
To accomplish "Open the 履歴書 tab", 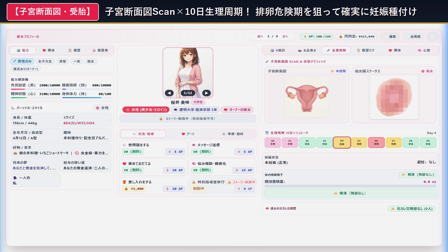I will click(x=100, y=50).
